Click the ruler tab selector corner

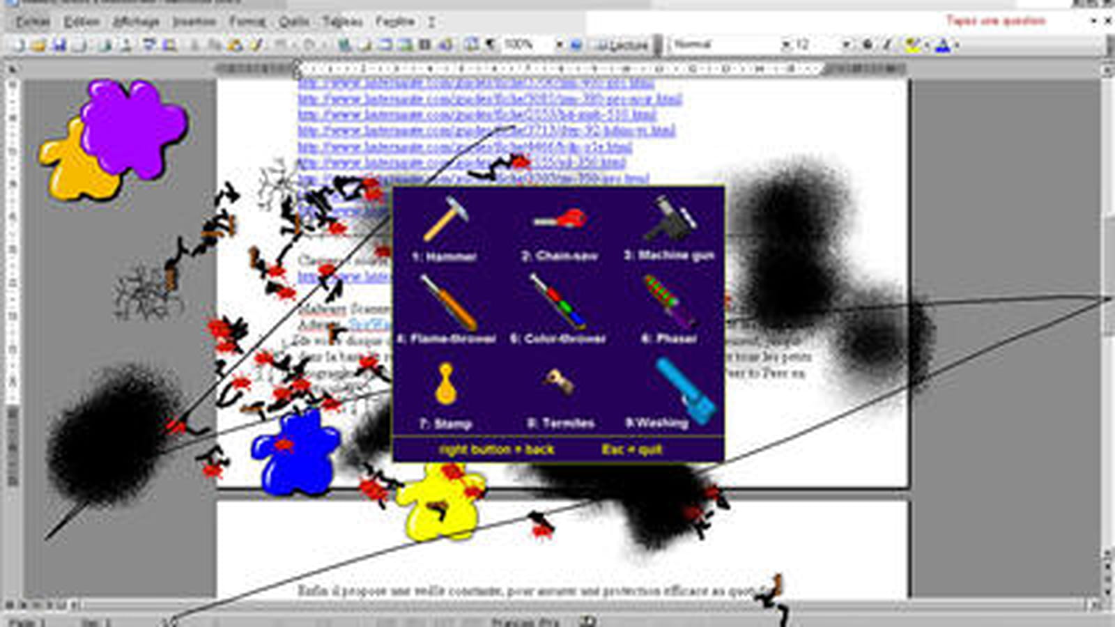[13, 69]
